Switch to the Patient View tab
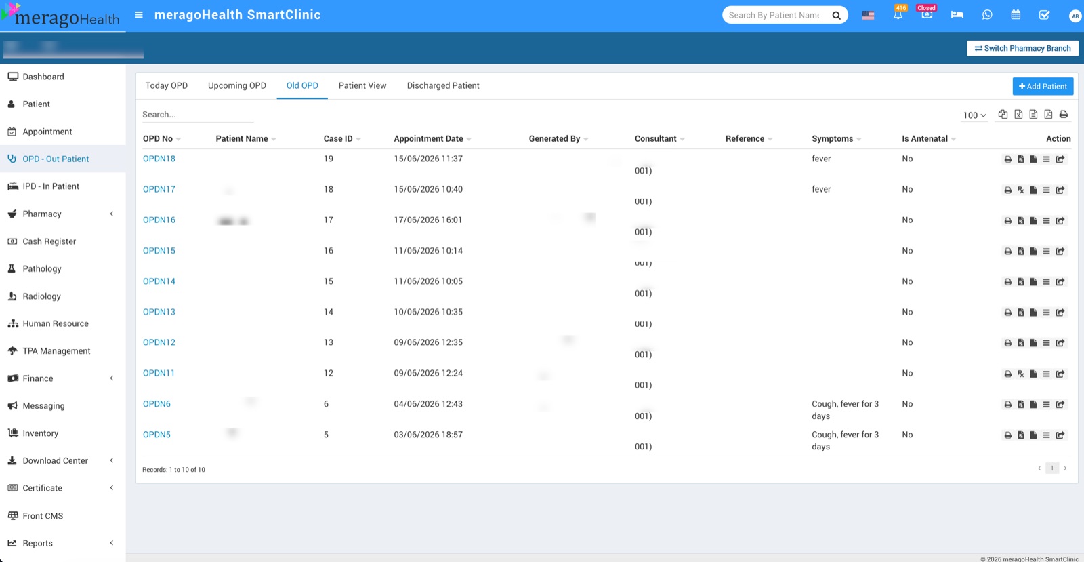This screenshot has width=1084, height=562. click(x=362, y=85)
